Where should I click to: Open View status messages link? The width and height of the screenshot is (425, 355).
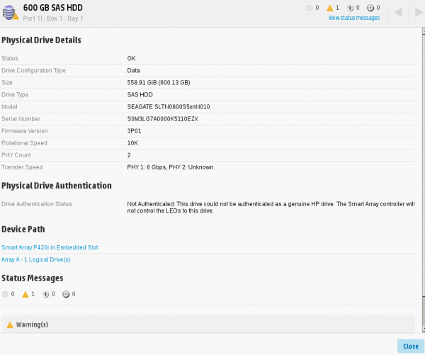[x=353, y=18]
